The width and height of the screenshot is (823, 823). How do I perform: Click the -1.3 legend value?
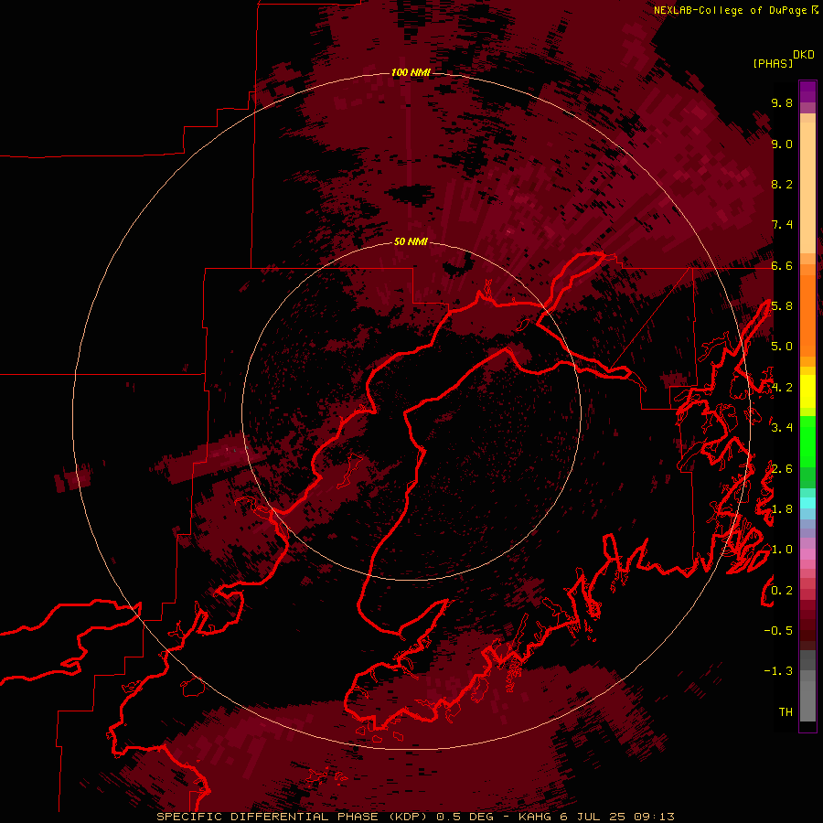pos(778,671)
